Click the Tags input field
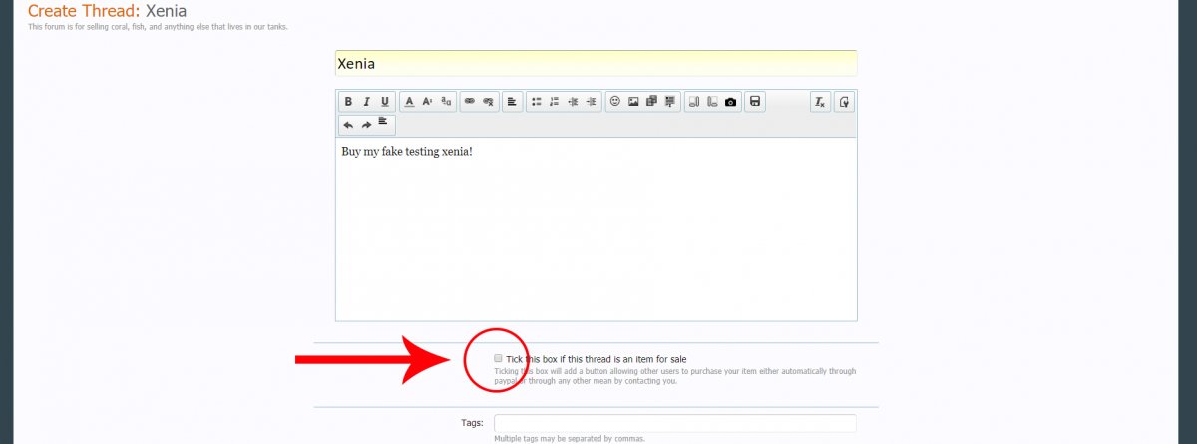1197x444 pixels. pos(675,423)
